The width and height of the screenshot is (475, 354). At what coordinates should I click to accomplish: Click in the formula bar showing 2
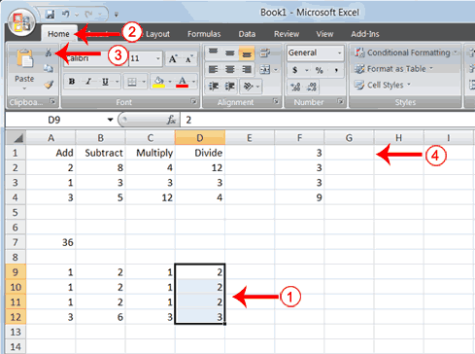327,120
